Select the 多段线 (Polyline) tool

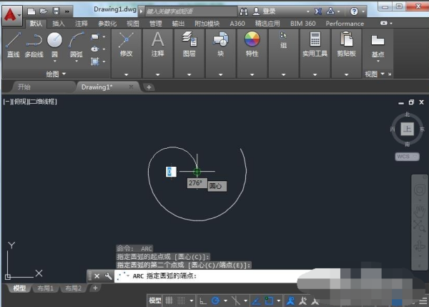(34, 43)
